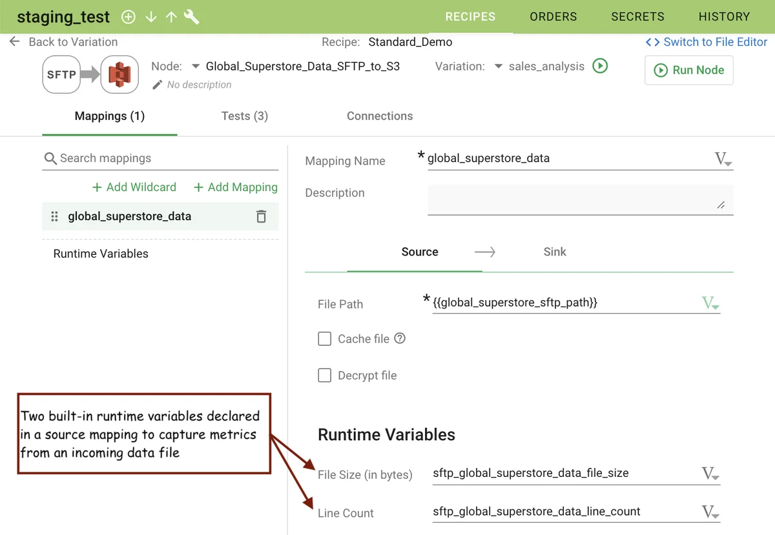This screenshot has width=775, height=535.
Task: Switch to the Tests tab
Action: coord(244,116)
